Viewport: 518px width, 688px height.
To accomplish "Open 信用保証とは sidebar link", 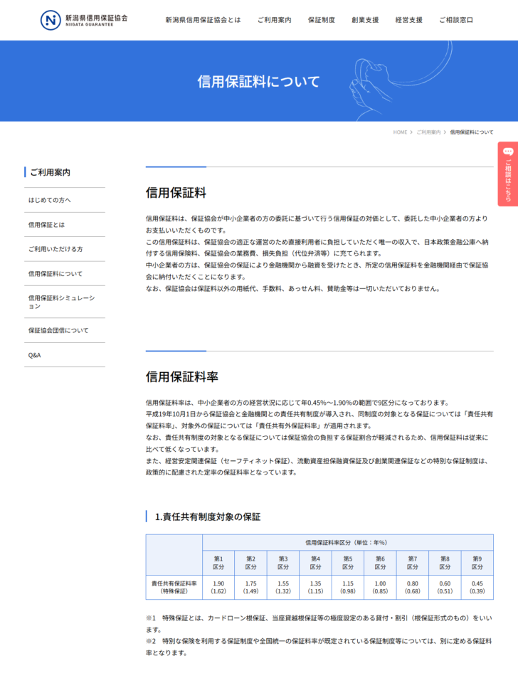I will tap(65, 225).
